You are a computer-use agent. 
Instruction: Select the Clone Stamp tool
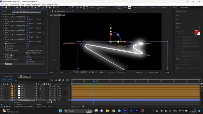(x=46, y=8)
